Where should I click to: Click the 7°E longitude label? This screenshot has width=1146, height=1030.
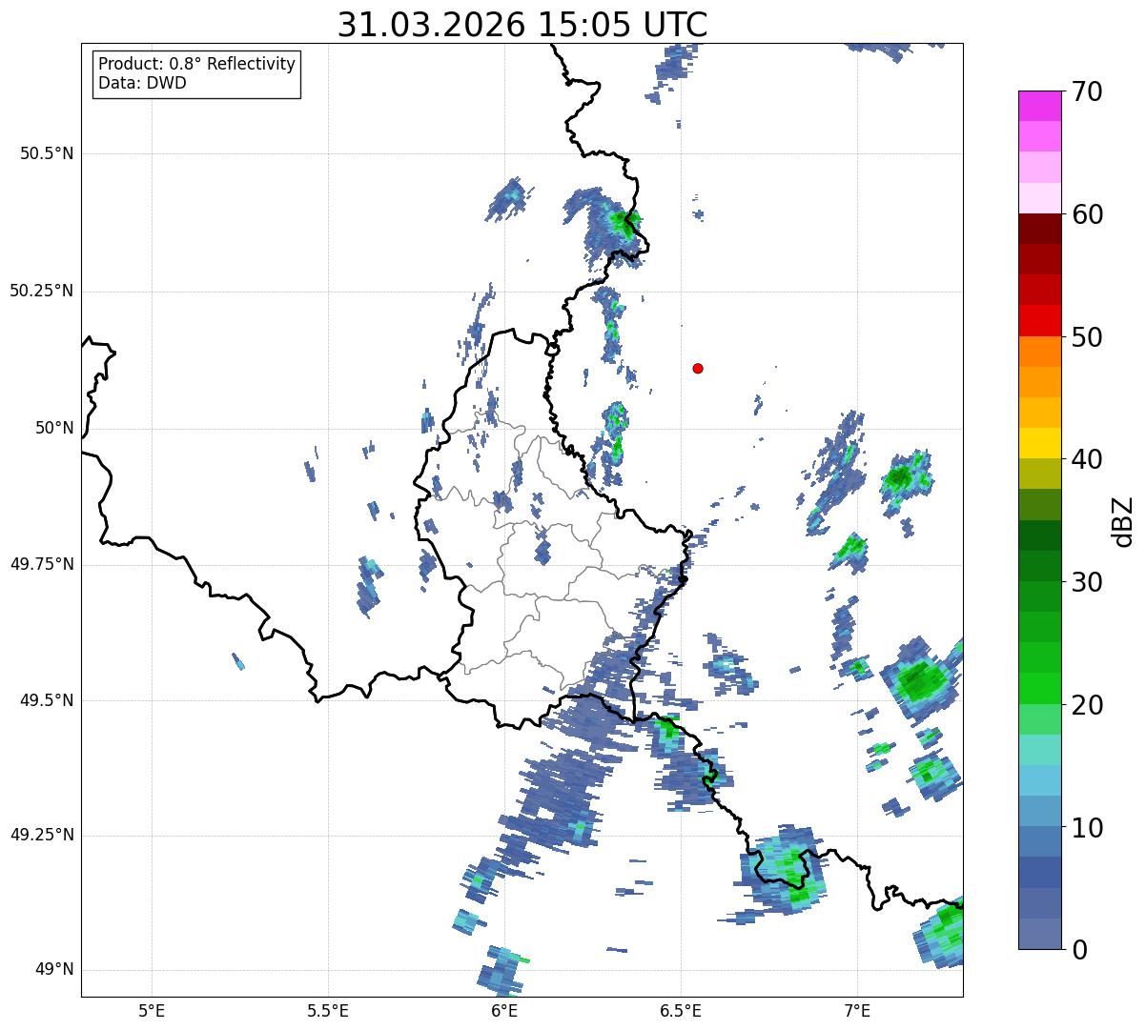pyautogui.click(x=857, y=1011)
